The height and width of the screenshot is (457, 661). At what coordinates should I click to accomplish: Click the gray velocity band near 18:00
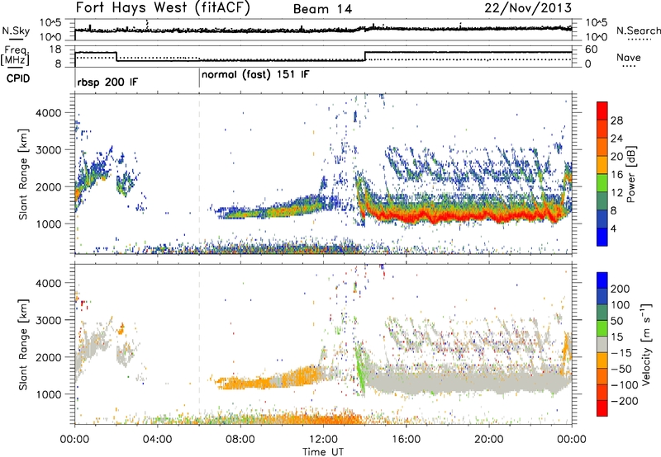click(x=447, y=382)
